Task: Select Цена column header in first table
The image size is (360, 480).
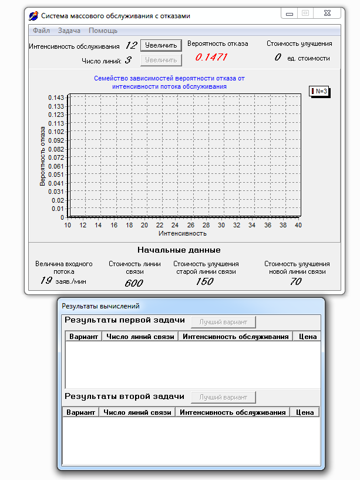Action: pyautogui.click(x=307, y=337)
